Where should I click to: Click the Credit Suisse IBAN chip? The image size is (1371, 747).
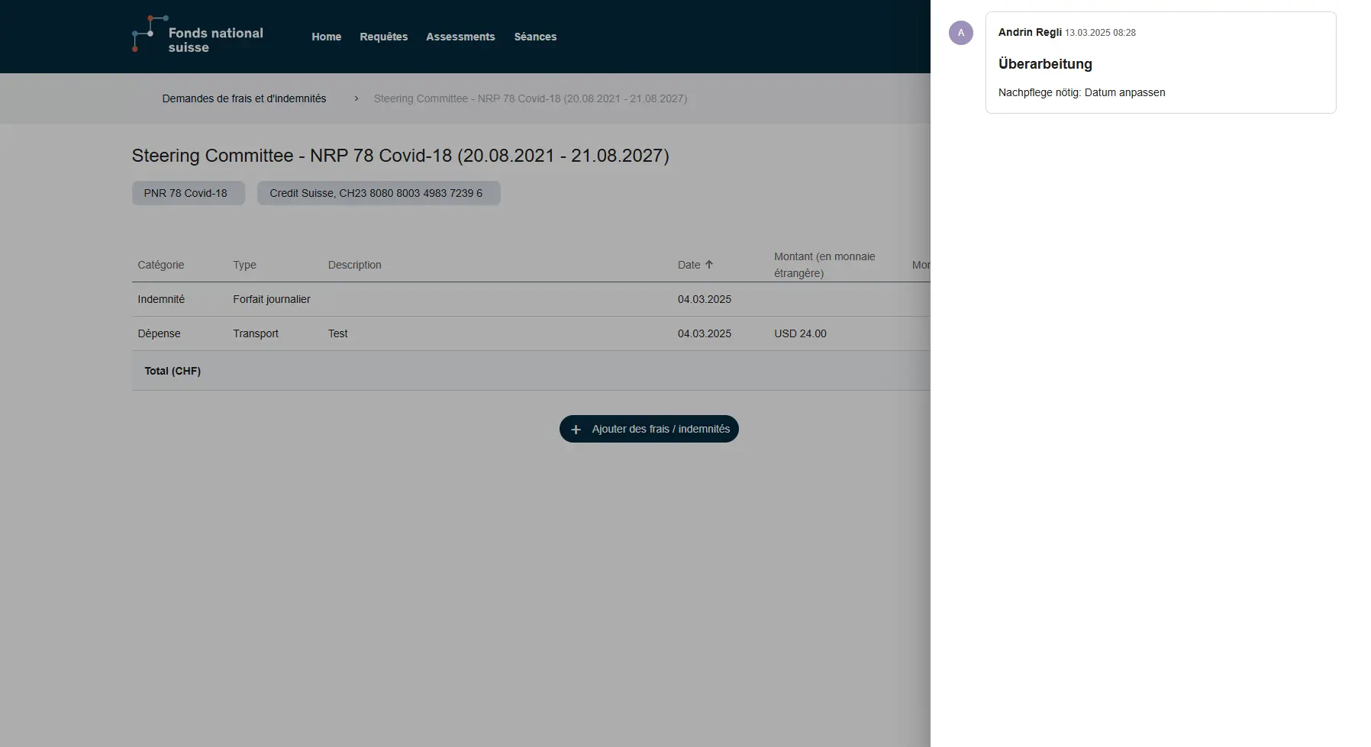[378, 193]
